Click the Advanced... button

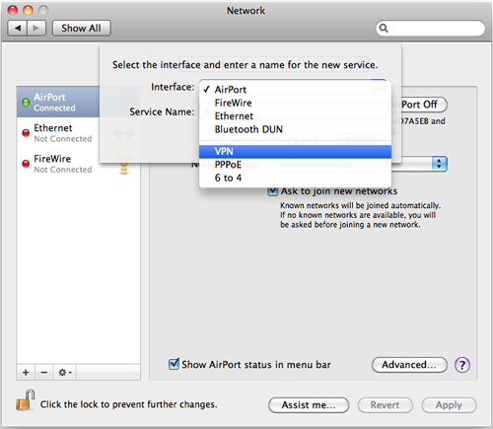point(409,365)
